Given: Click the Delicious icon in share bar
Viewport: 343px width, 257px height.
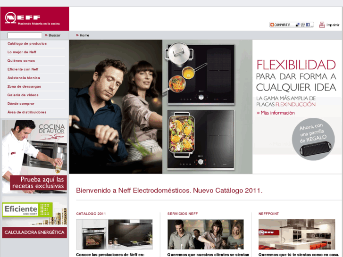Looking at the screenshot, I should pyautogui.click(x=298, y=25).
